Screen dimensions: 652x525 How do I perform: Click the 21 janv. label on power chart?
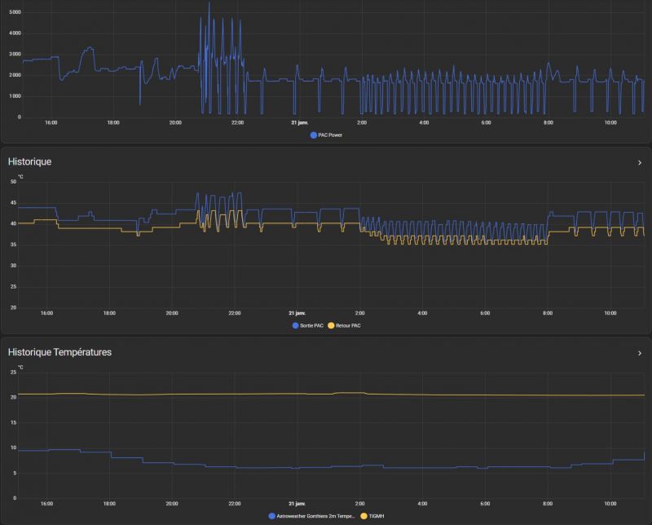pos(298,122)
